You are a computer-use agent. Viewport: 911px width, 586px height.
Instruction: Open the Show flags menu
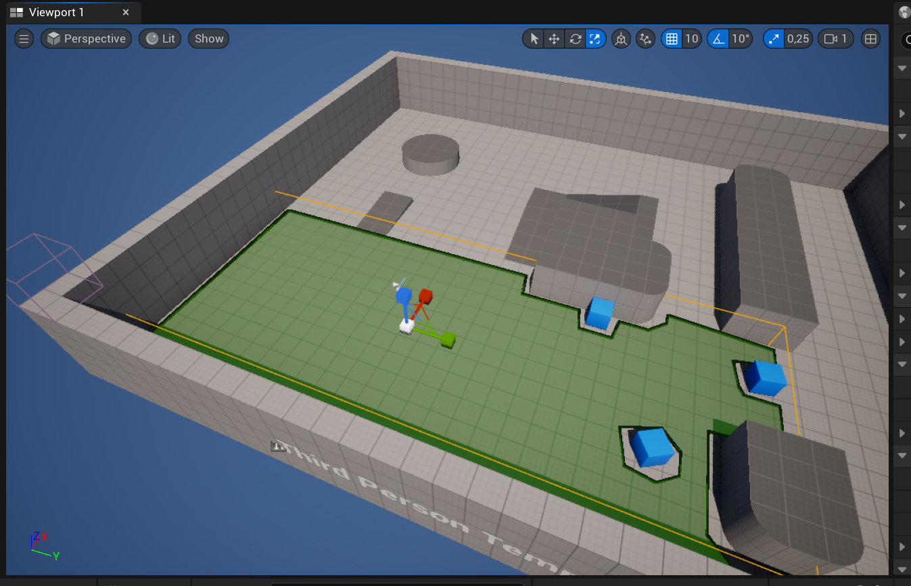[209, 39]
